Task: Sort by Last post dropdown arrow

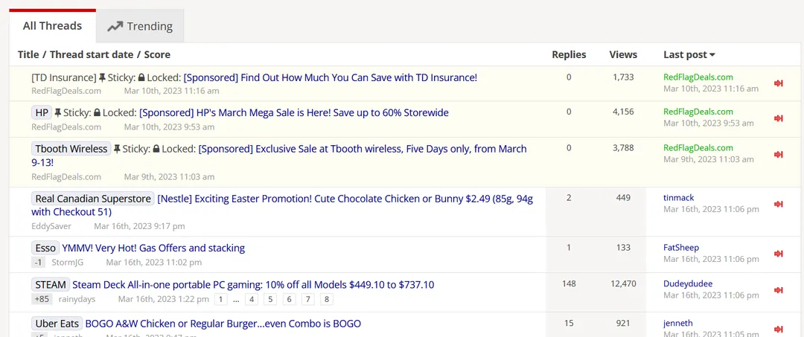Action: click(712, 55)
